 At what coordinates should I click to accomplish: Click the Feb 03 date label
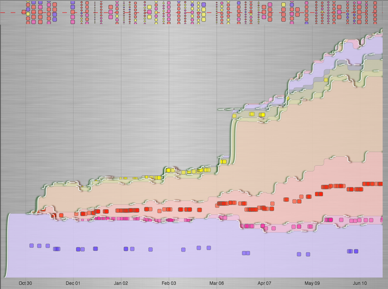pos(169,283)
